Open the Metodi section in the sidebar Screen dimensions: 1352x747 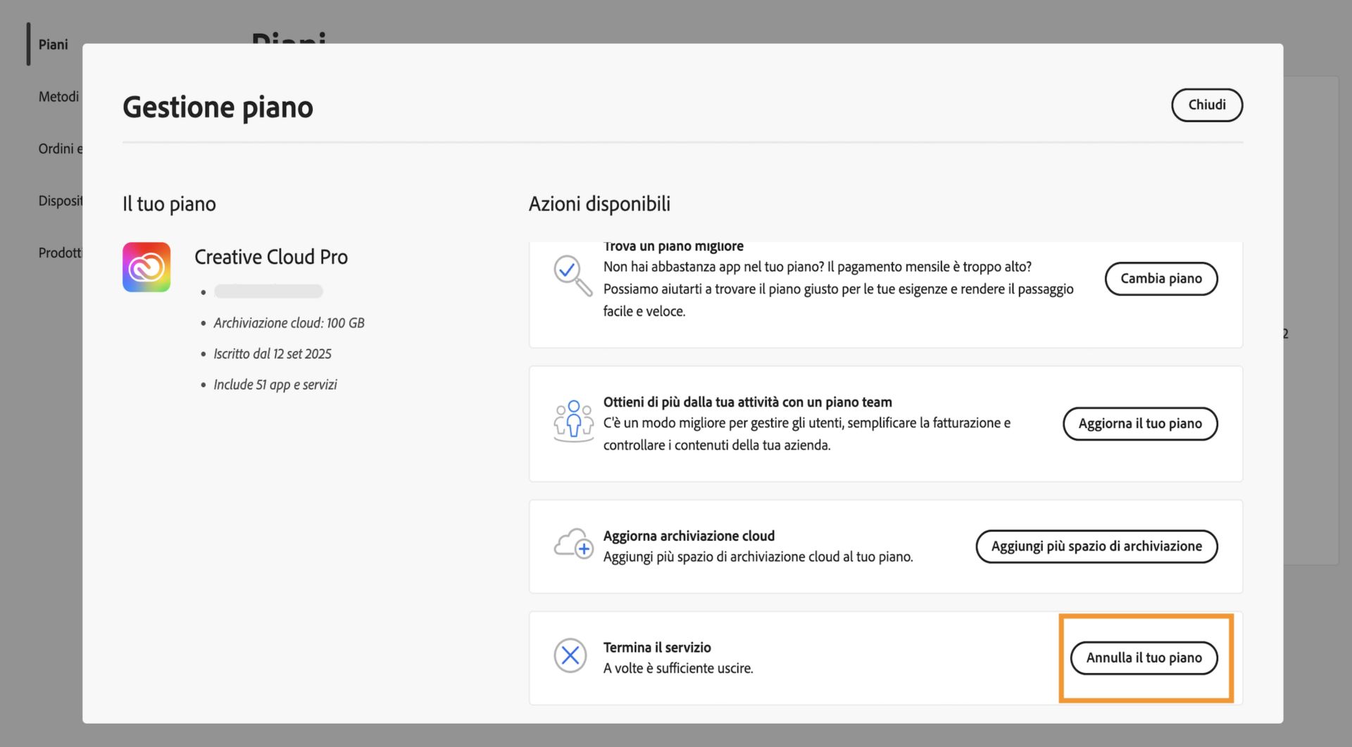click(x=58, y=96)
